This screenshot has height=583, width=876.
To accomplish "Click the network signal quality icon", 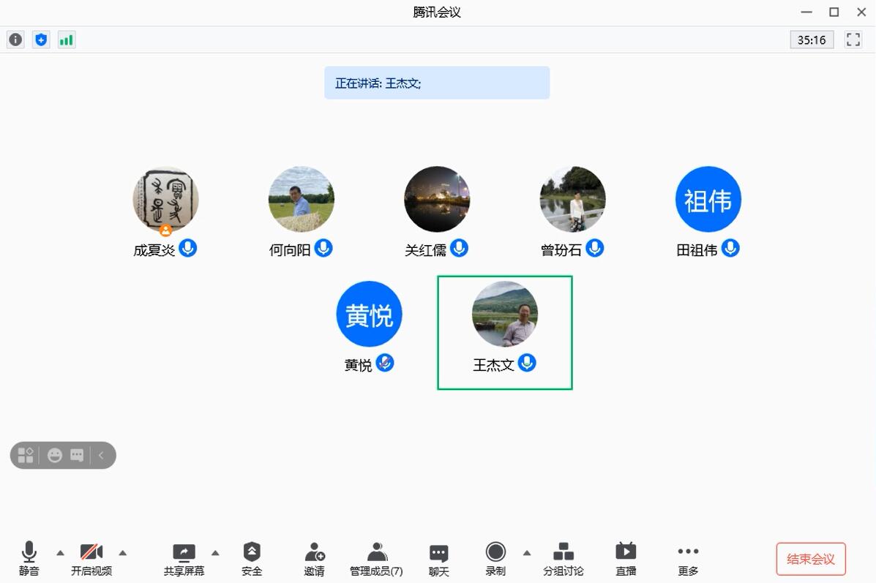I will 67,39.
